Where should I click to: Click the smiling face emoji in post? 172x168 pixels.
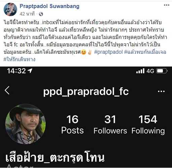[x=84, y=52]
